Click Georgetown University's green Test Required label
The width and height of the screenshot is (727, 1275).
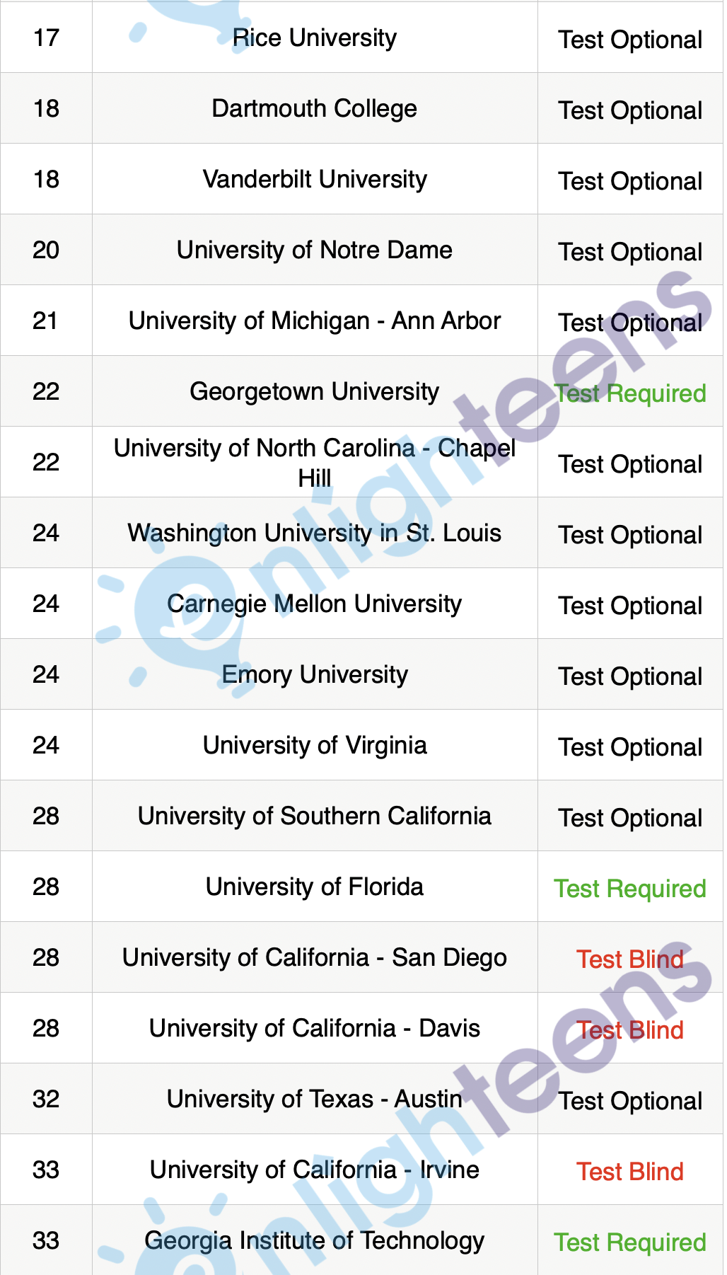(x=630, y=393)
